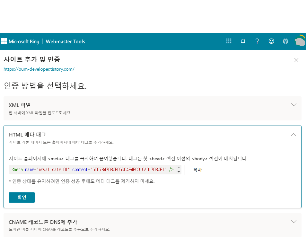Open the notifications bell
The image size is (307, 246).
pos(243,41)
